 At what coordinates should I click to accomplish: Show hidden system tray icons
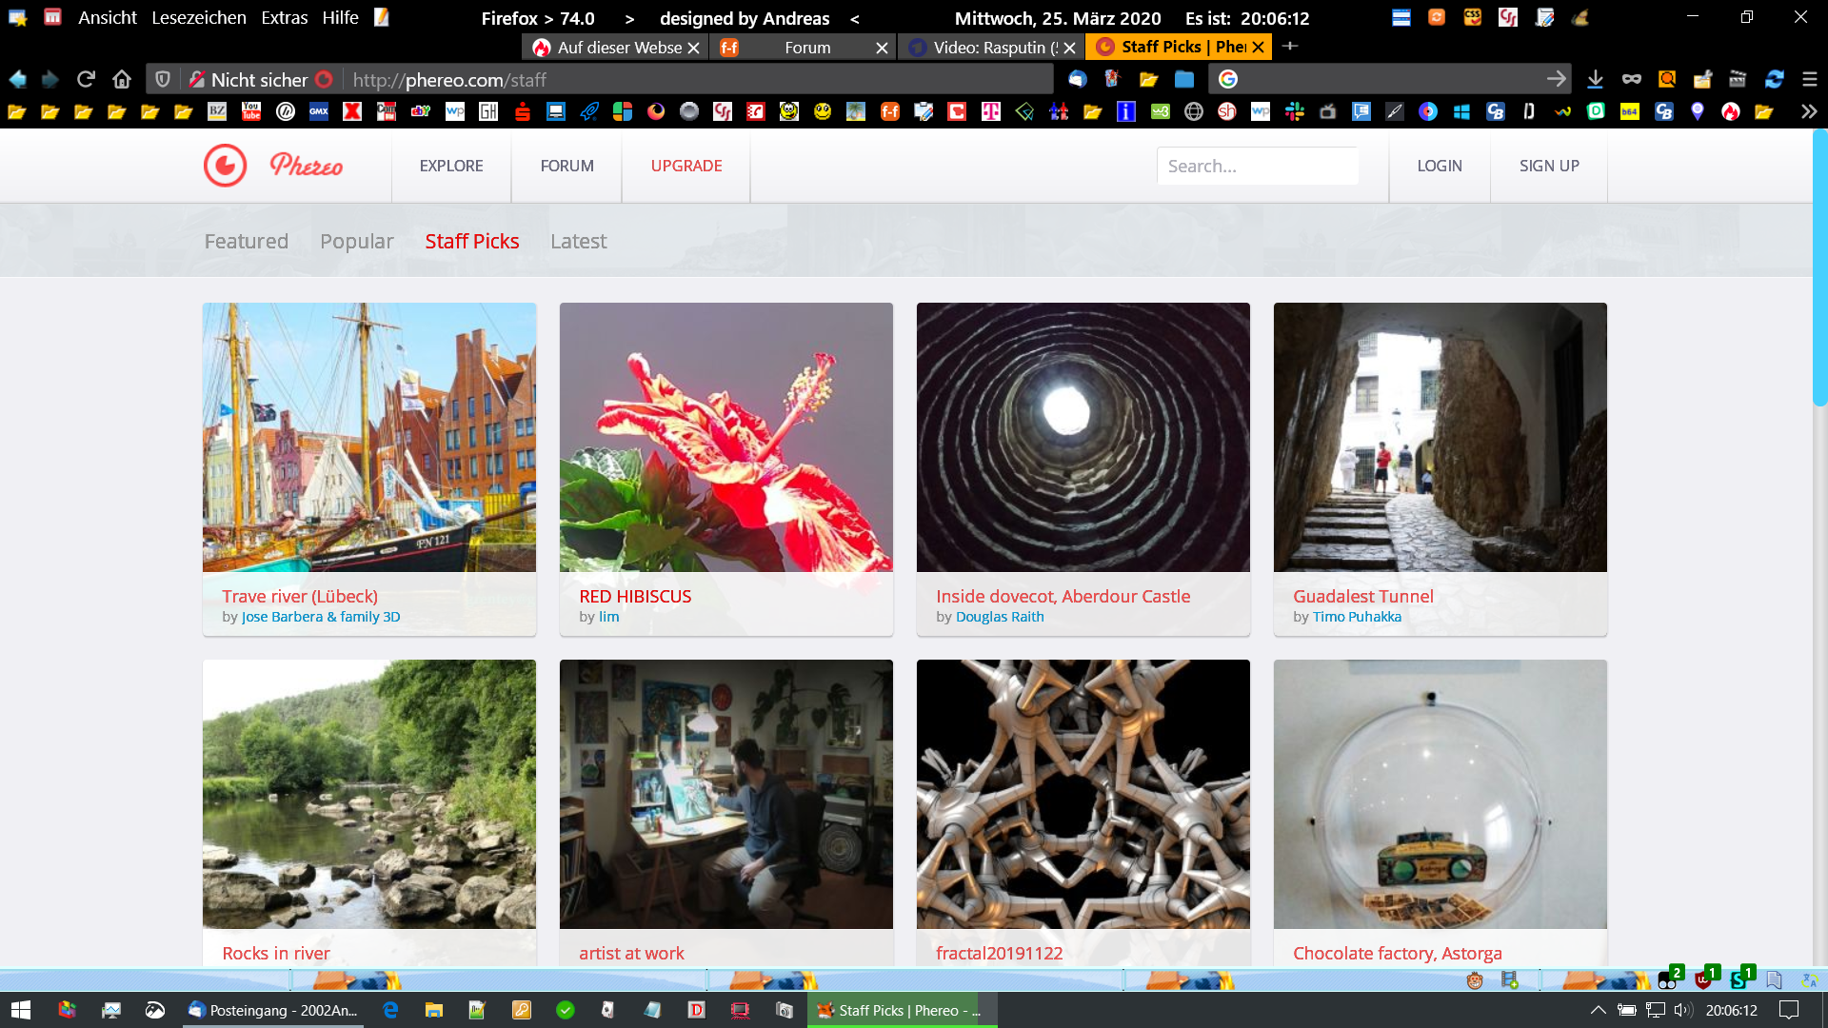1598,1010
